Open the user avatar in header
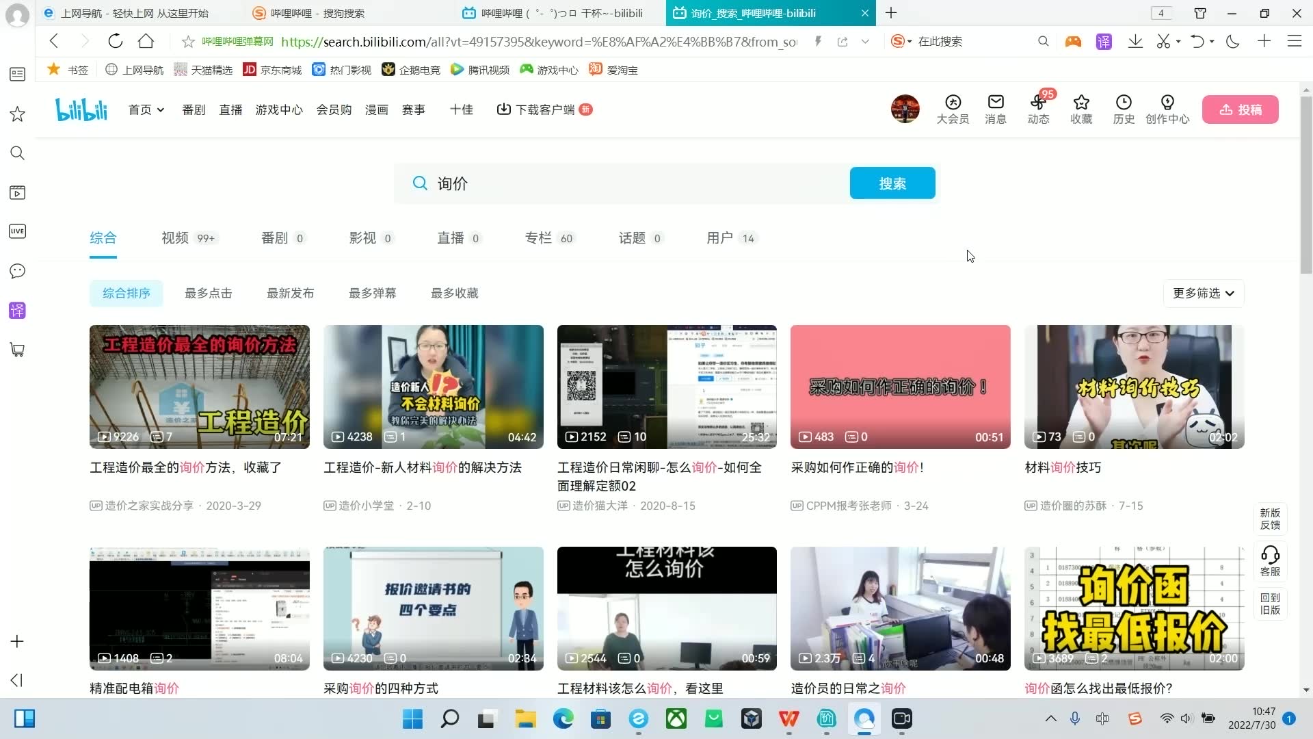 click(x=905, y=109)
